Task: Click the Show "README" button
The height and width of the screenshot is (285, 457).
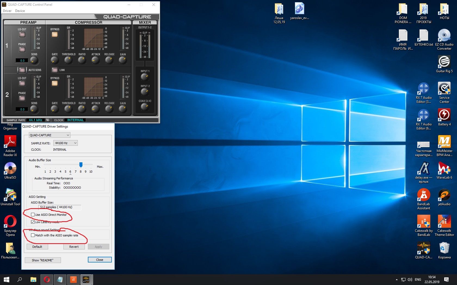Action: click(43, 260)
